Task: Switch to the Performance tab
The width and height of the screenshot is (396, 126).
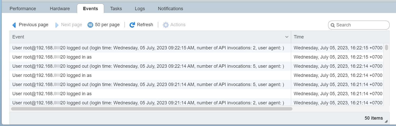Action: tap(23, 9)
